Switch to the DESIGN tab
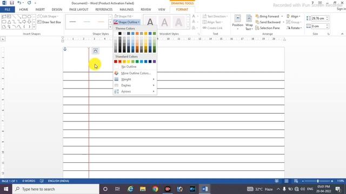Screen dimensions: 346x194 tap(57, 10)
